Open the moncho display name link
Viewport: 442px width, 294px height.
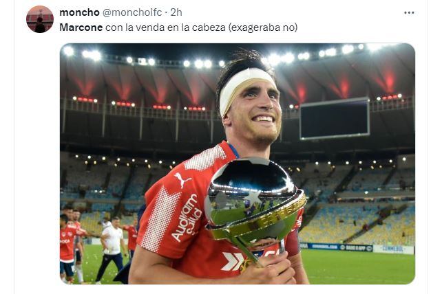click(79, 12)
